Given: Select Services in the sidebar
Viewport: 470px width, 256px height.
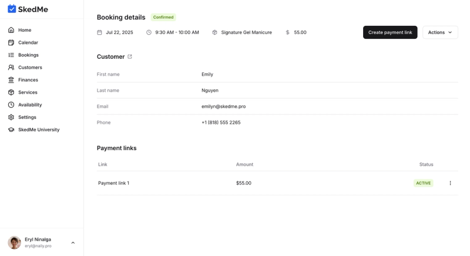Looking at the screenshot, I should [x=28, y=92].
